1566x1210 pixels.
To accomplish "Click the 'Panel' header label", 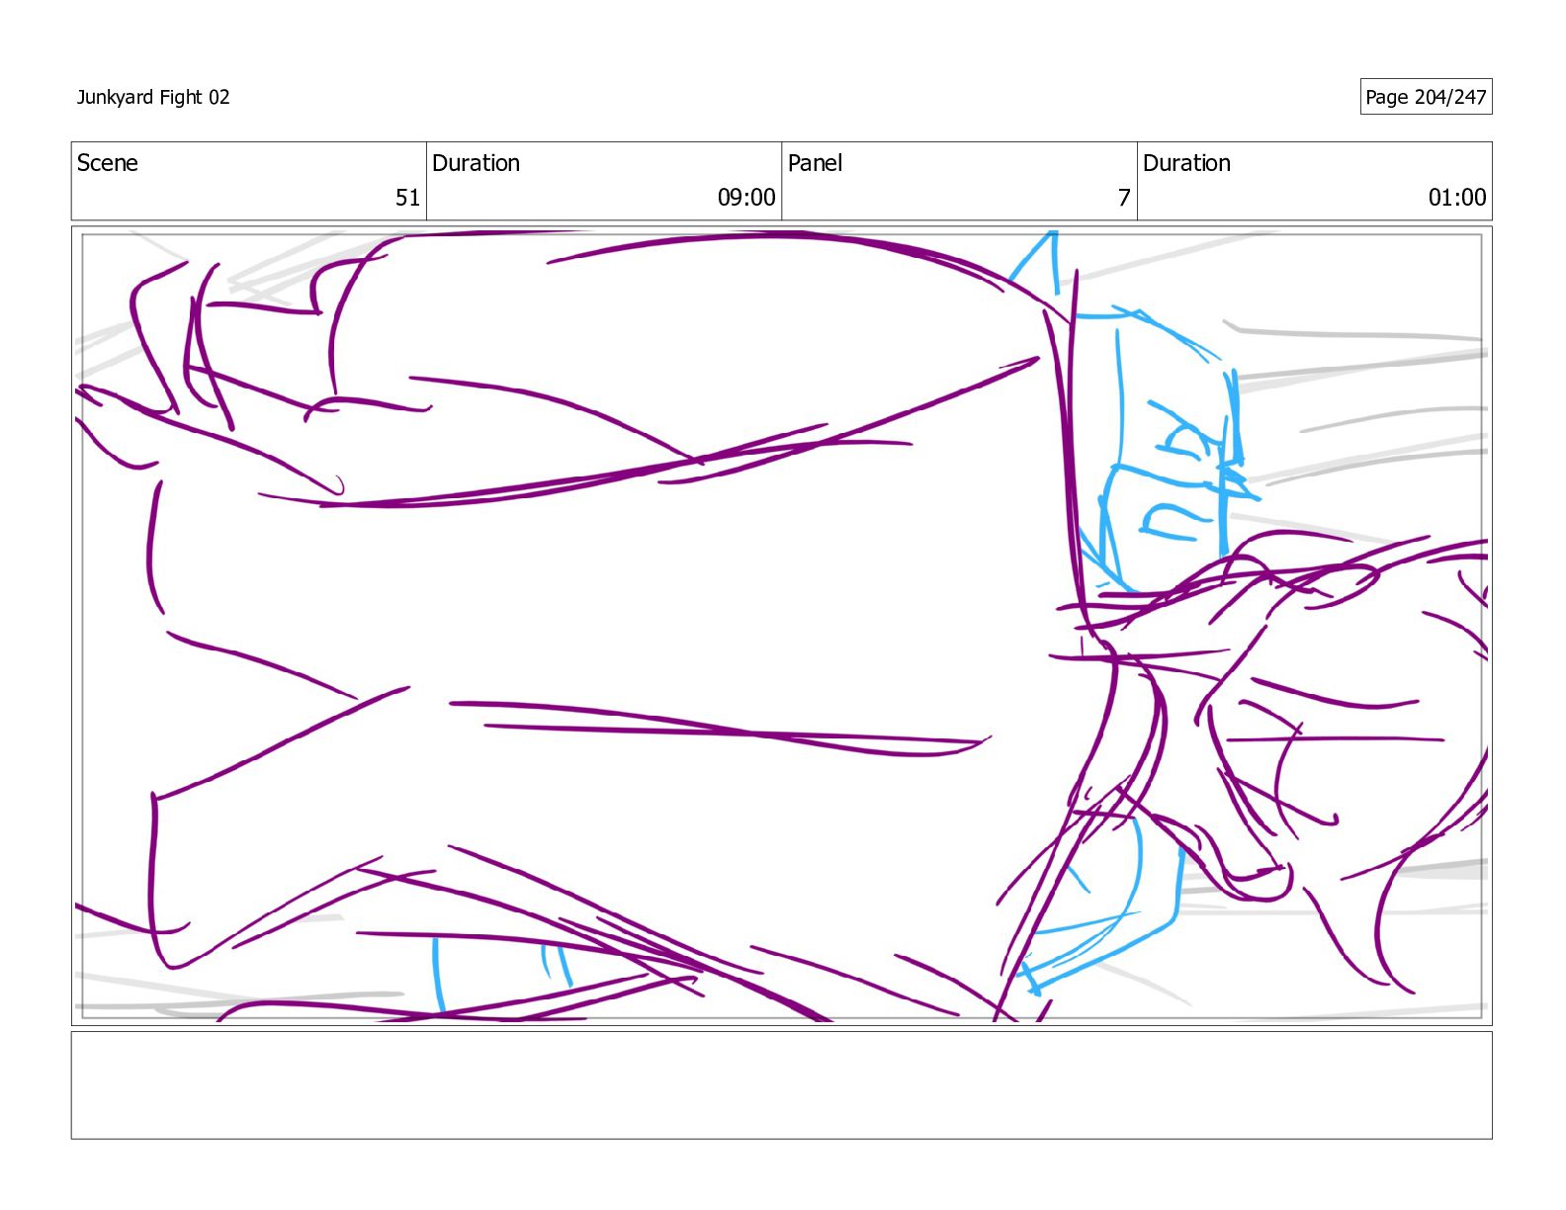I will click(816, 163).
